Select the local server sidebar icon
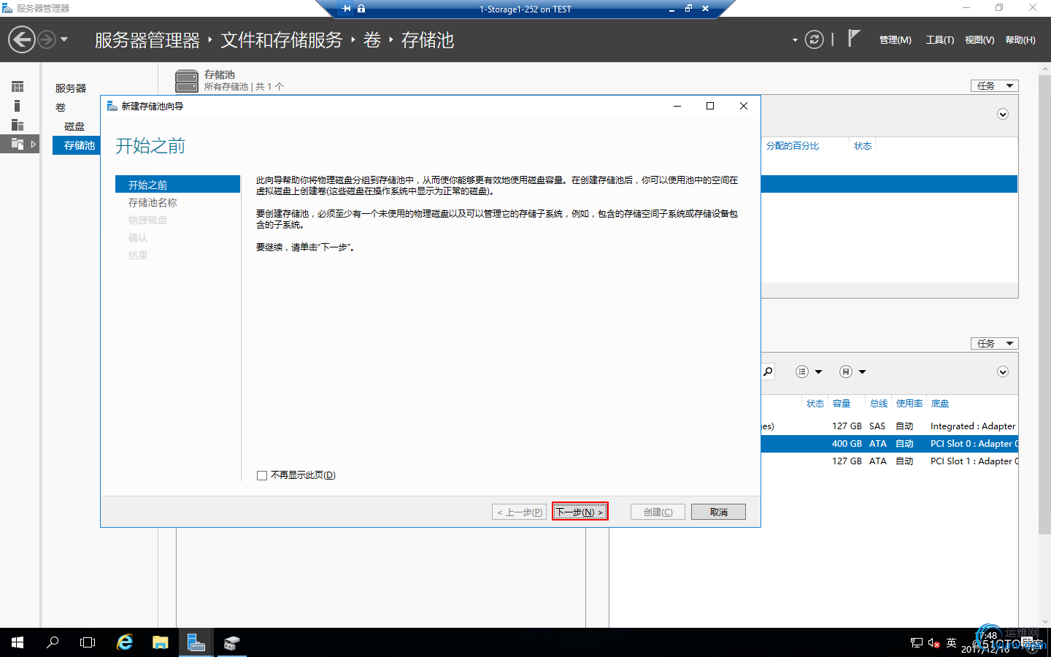This screenshot has height=657, width=1051. (x=18, y=106)
